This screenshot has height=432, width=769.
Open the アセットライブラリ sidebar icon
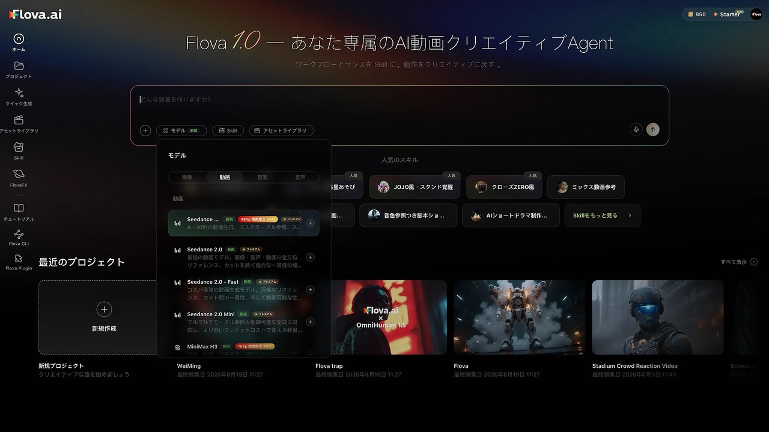coord(19,119)
